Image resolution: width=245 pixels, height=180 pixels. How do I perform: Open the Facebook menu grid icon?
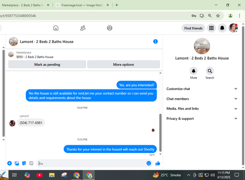[211, 28]
